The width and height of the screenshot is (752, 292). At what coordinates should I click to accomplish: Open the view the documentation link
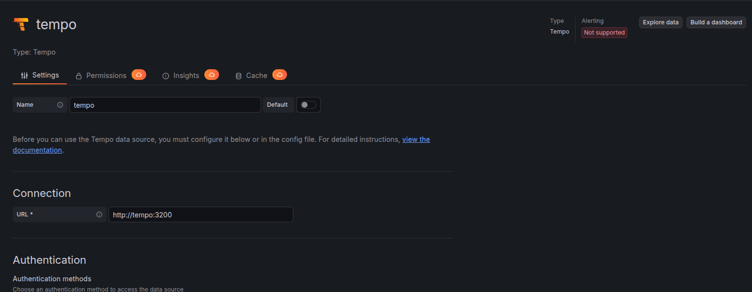[x=416, y=139]
